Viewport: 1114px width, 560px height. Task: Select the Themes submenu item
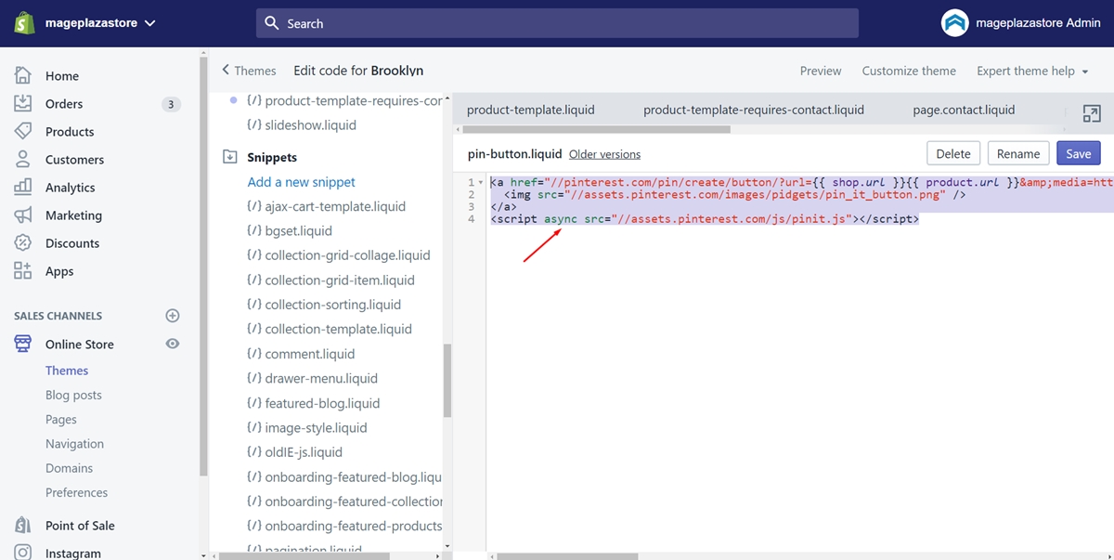point(67,371)
